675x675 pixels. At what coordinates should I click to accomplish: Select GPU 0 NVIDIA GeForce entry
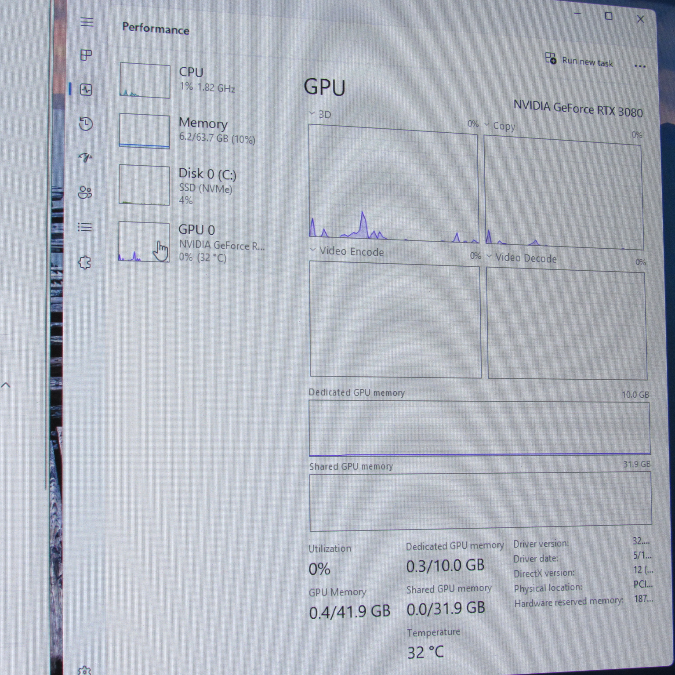199,243
